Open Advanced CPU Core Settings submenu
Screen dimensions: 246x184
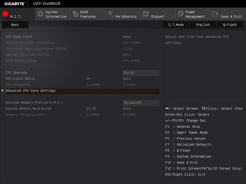click(82, 91)
